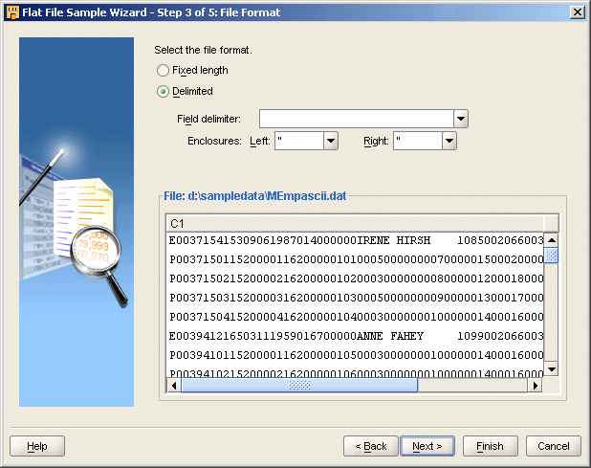Image resolution: width=591 pixels, height=468 pixels.
Task: Open the Right enclosure dropdown arrow
Action: [x=449, y=141]
